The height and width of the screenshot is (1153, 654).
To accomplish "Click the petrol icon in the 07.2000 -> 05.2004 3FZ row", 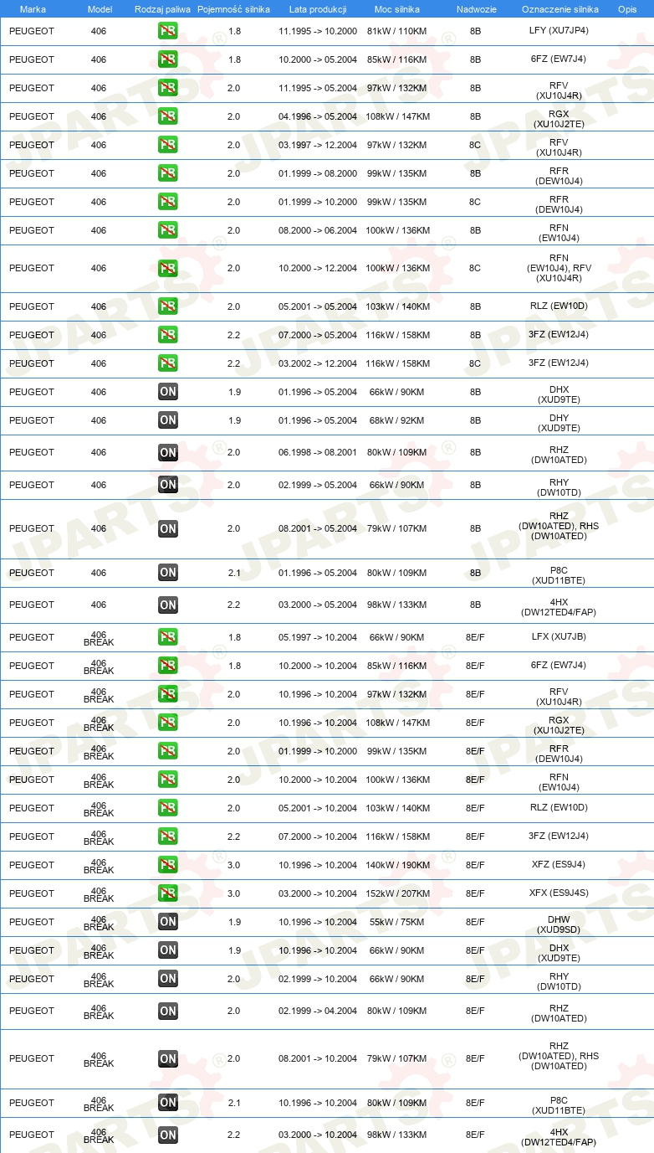I will click(x=167, y=335).
